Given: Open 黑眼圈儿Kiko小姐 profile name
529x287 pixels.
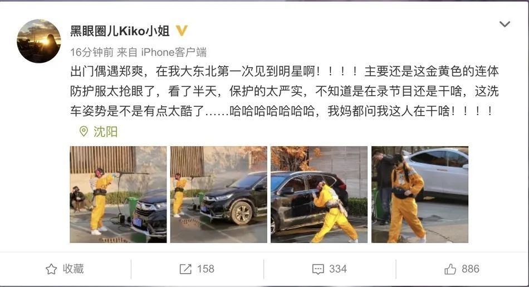Looking at the screenshot, I should tap(120, 31).
